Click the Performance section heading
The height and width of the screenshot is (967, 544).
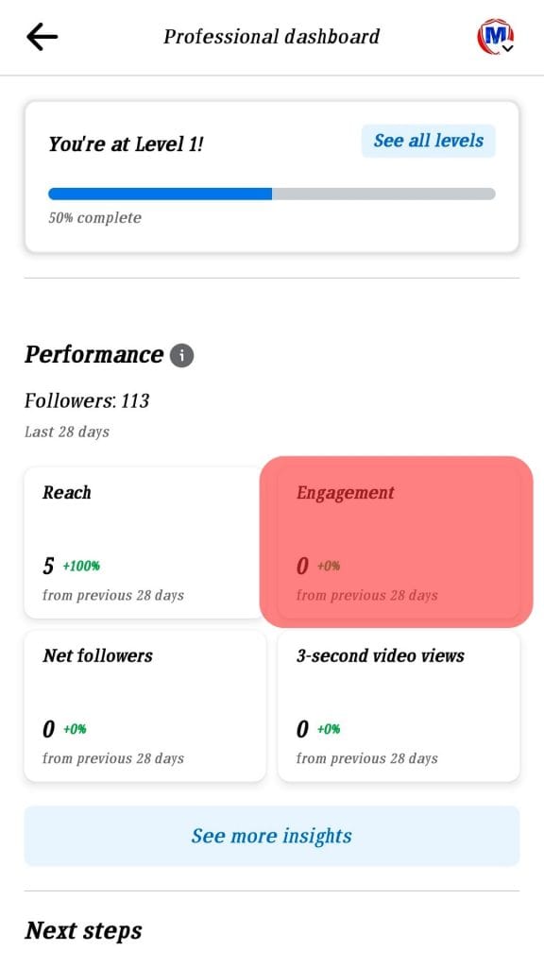tap(93, 355)
